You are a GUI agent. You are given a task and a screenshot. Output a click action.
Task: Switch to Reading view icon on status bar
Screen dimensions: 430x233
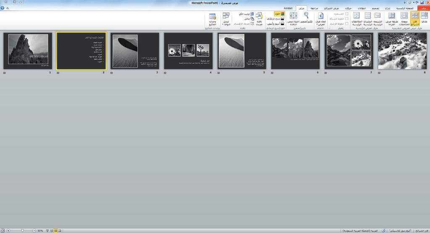[52, 231]
